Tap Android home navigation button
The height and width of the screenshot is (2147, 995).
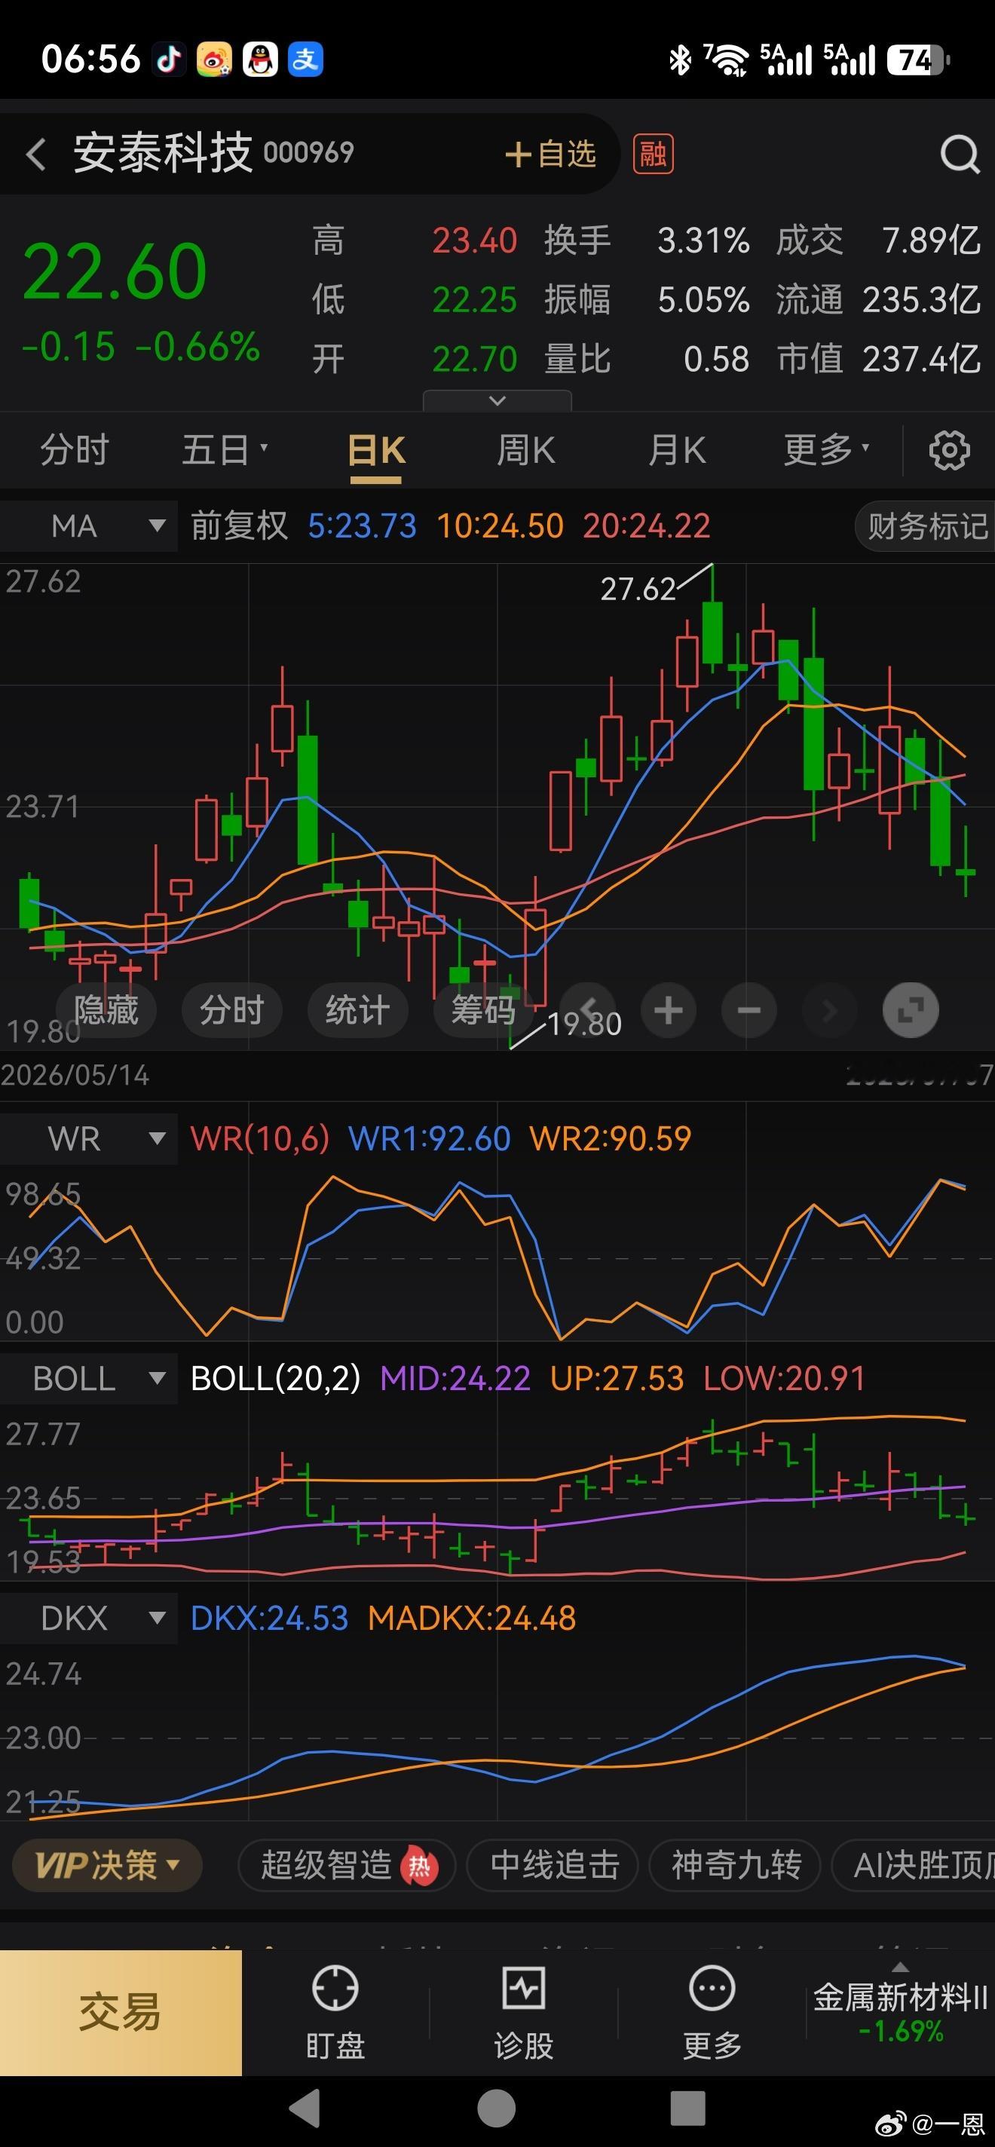497,2109
